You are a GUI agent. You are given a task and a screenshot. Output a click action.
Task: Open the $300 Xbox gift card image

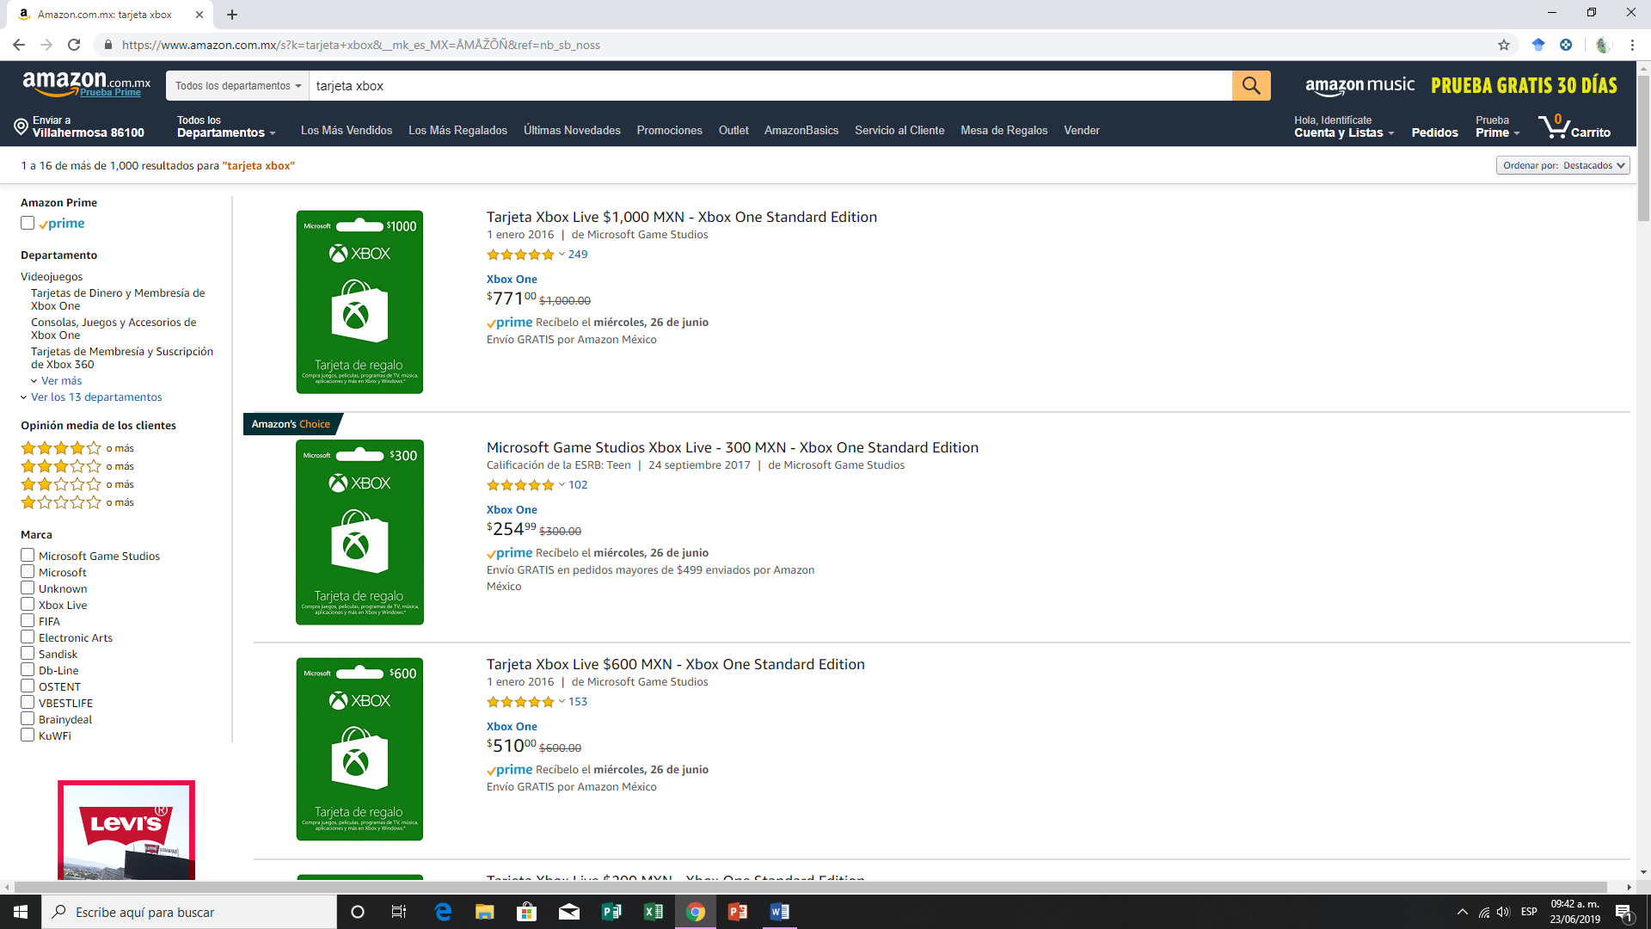tap(359, 532)
